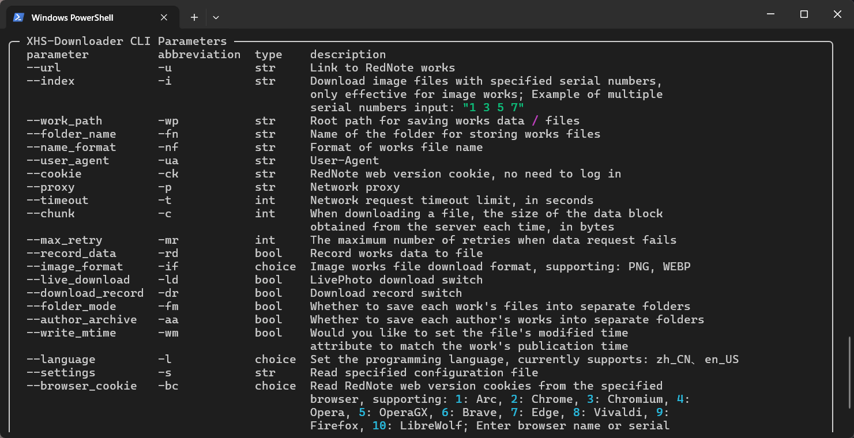Click the --language parameter name

point(61,360)
